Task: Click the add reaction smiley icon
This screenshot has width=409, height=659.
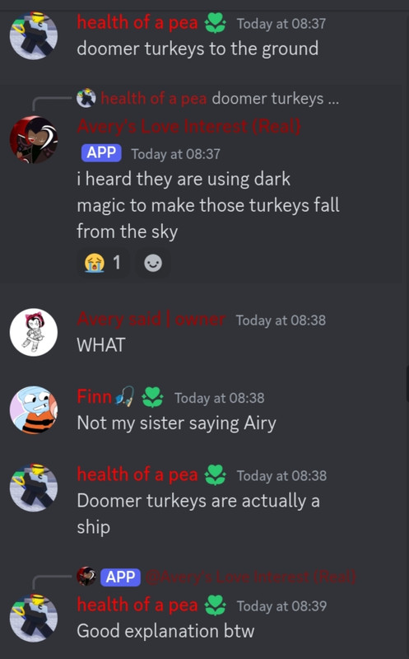Action: [x=153, y=263]
